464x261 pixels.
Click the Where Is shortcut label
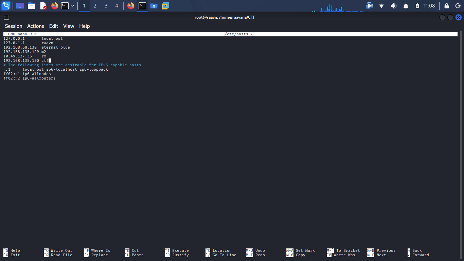click(101, 251)
